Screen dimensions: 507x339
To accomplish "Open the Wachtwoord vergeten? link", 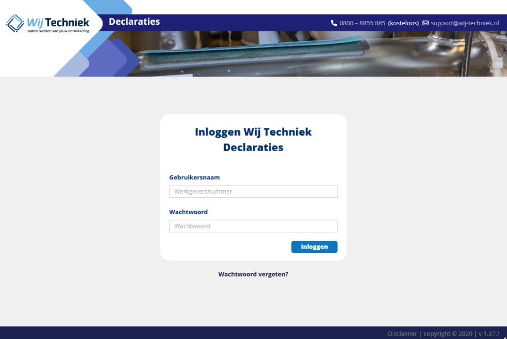I will coord(253,274).
